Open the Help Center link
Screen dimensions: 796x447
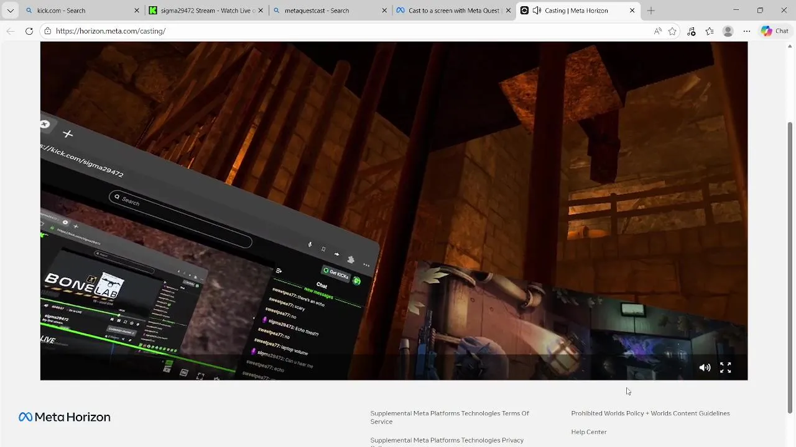click(x=589, y=432)
